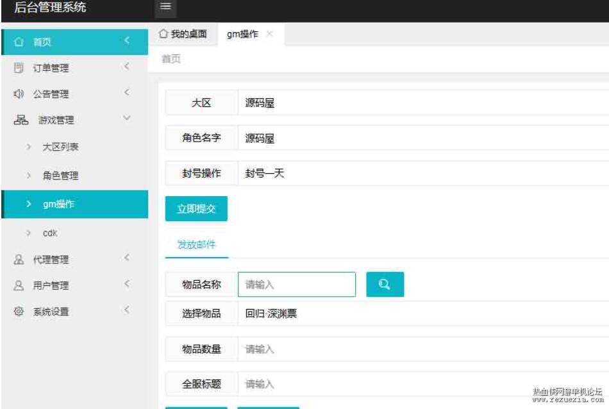609x409 pixels.
Task: Click the person icon beside 代理管理
Action: (19, 260)
